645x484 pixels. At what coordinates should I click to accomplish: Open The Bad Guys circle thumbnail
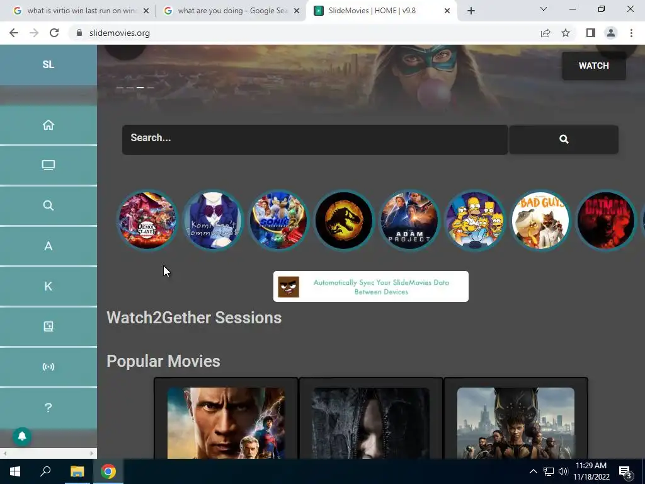tap(540, 221)
